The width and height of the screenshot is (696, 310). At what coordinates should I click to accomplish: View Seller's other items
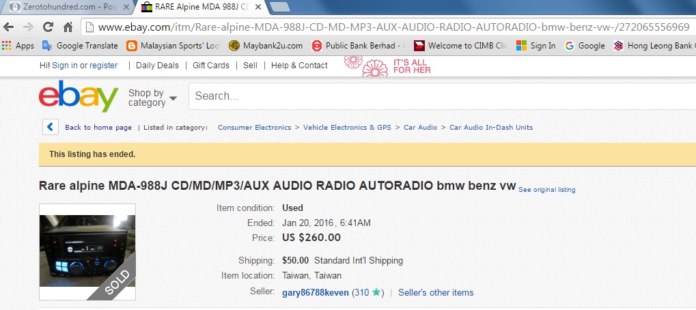(436, 292)
